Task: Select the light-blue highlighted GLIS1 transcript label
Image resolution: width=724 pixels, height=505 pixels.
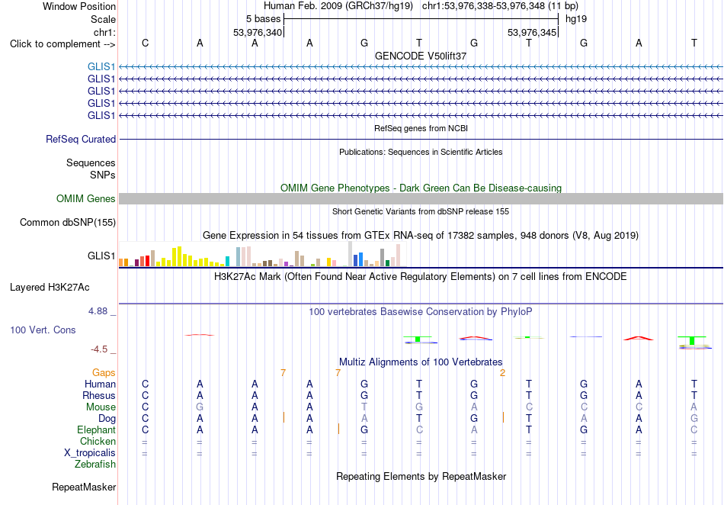Action: point(101,67)
